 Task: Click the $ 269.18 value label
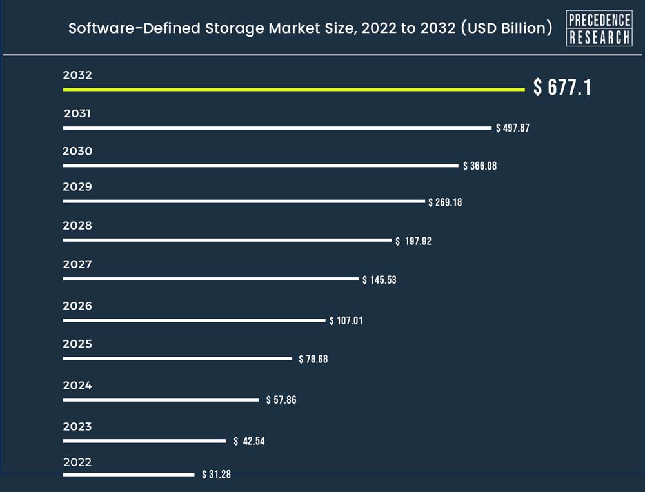445,202
